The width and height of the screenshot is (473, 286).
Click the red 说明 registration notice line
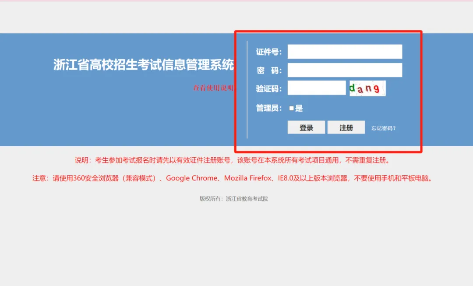pos(232,160)
